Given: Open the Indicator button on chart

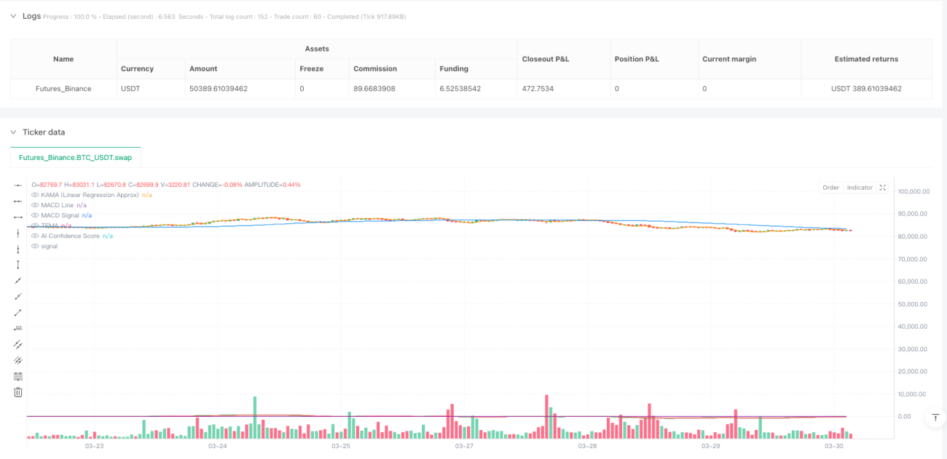Looking at the screenshot, I should pyautogui.click(x=860, y=188).
